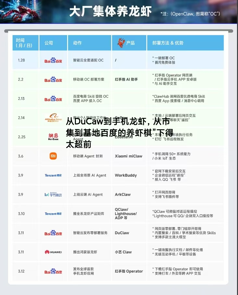Click the 支持多款主流大模型 bullet

pos(169,237)
